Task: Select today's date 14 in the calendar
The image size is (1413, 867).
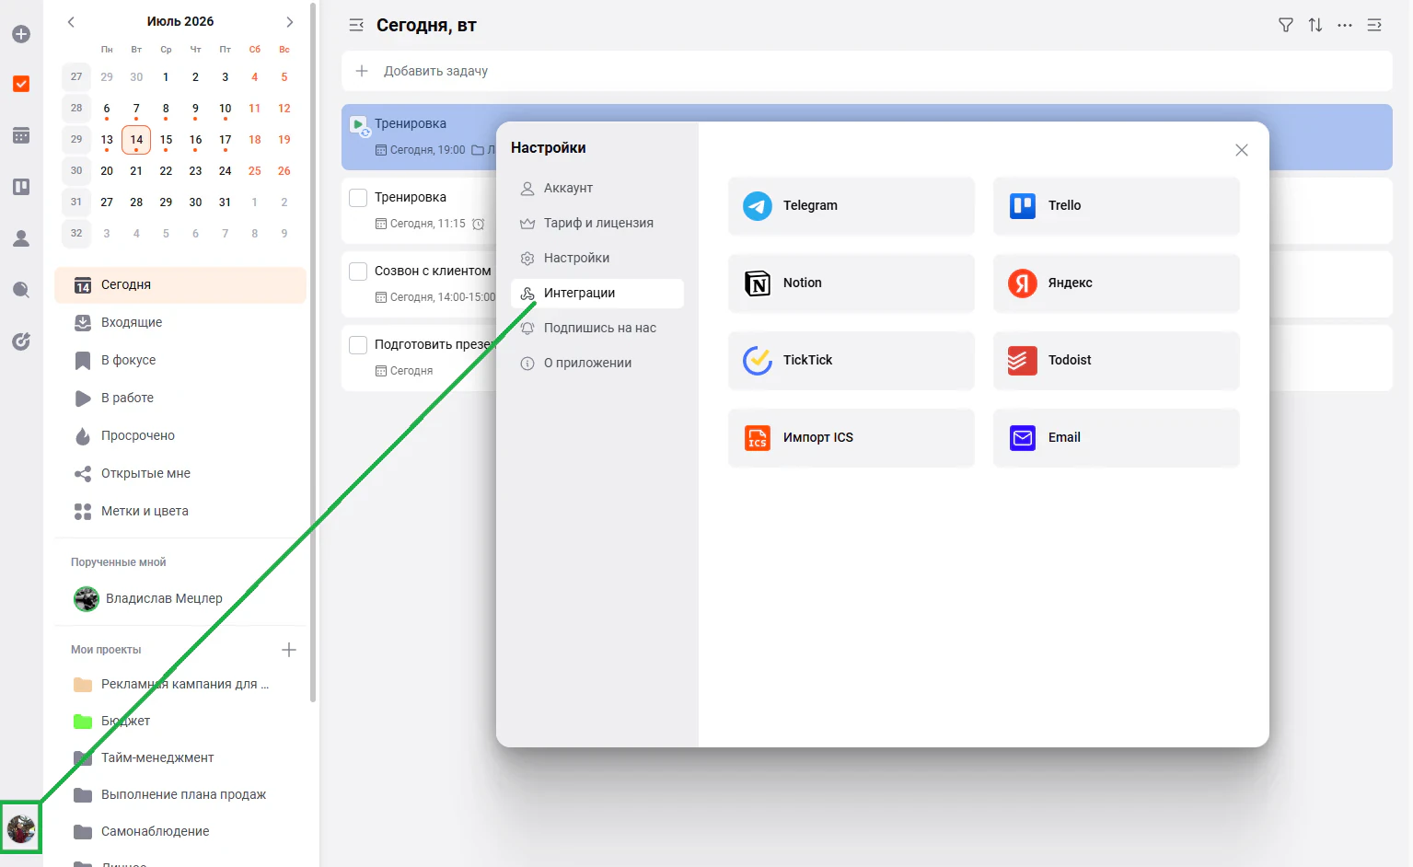Action: [136, 140]
